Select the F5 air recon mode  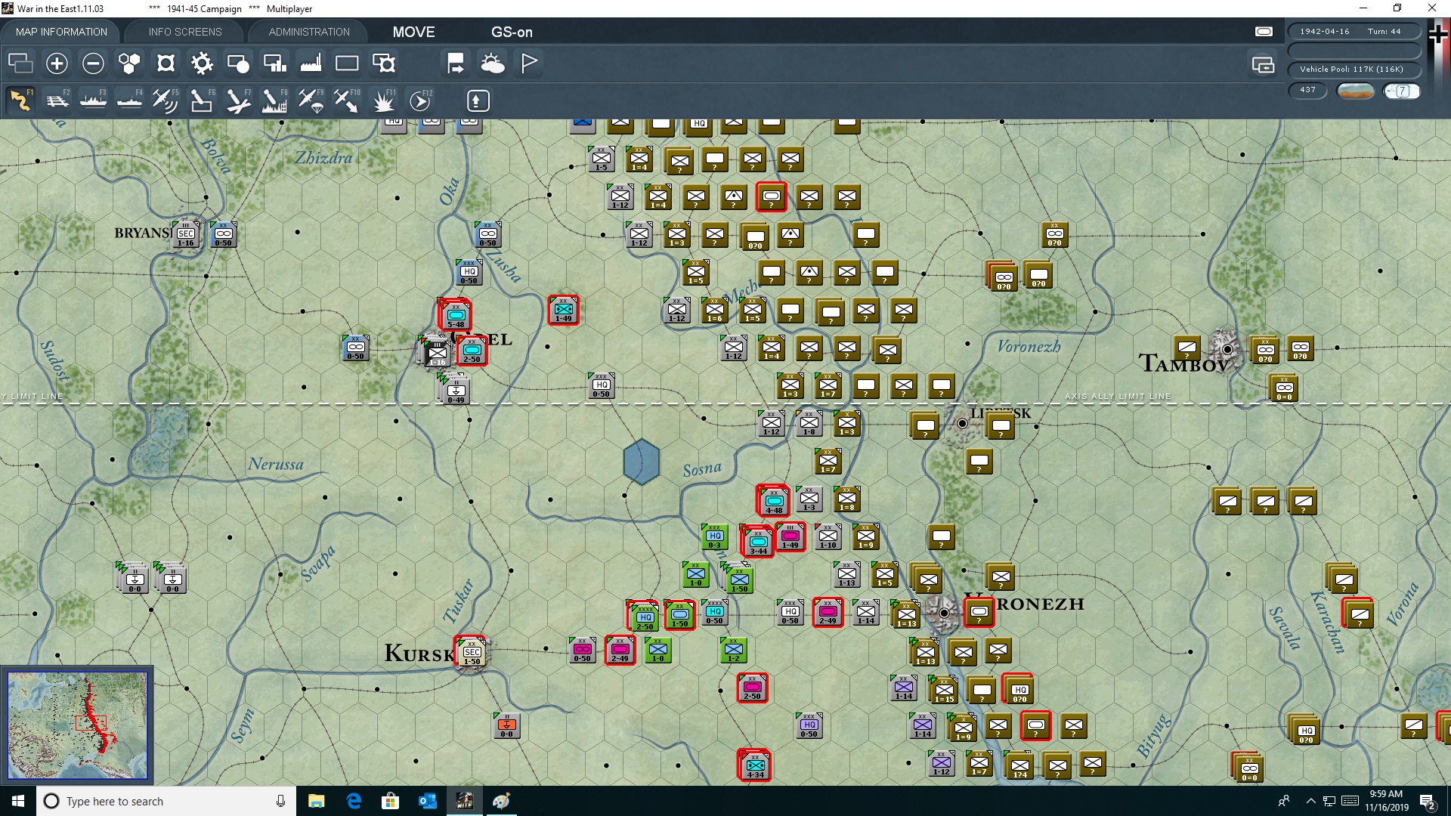[x=166, y=100]
